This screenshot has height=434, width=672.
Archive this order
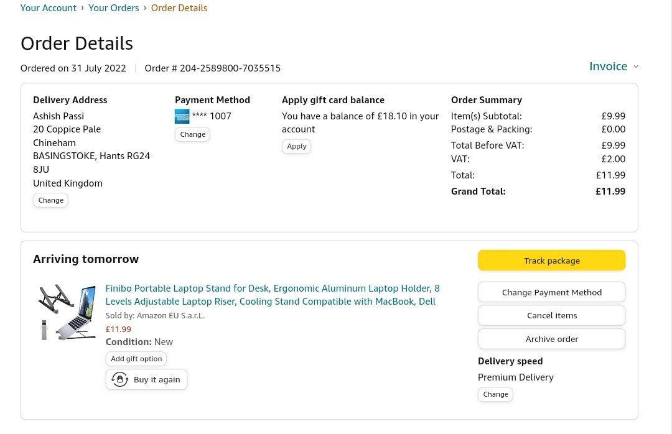(551, 339)
